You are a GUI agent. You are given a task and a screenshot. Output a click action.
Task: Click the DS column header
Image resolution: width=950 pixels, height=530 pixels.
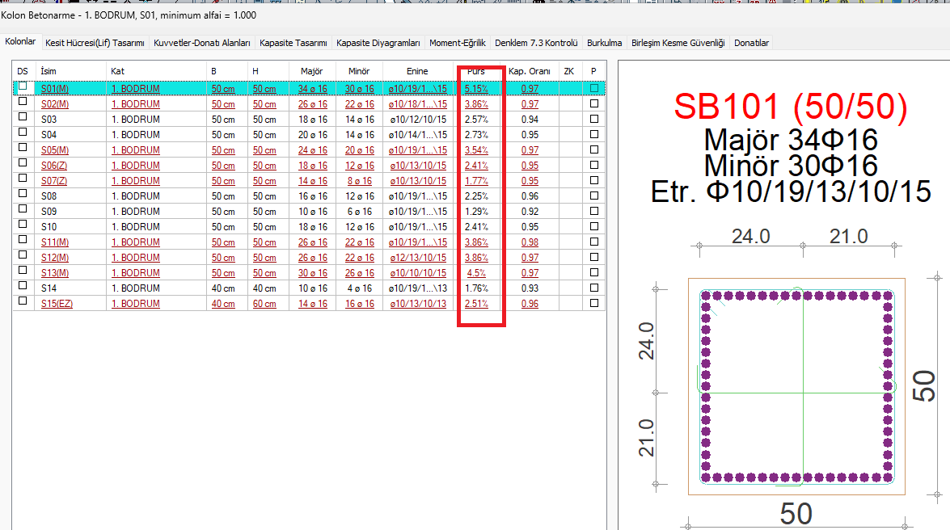coord(23,71)
